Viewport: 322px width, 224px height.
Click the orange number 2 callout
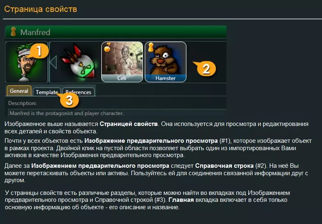coord(206,69)
